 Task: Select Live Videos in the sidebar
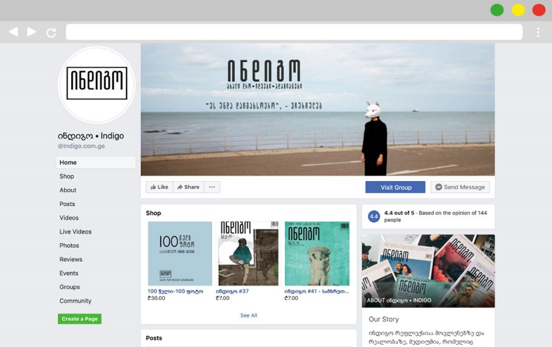click(x=75, y=232)
